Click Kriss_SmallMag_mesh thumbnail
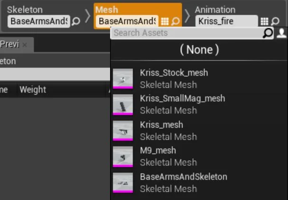 tap(123, 105)
